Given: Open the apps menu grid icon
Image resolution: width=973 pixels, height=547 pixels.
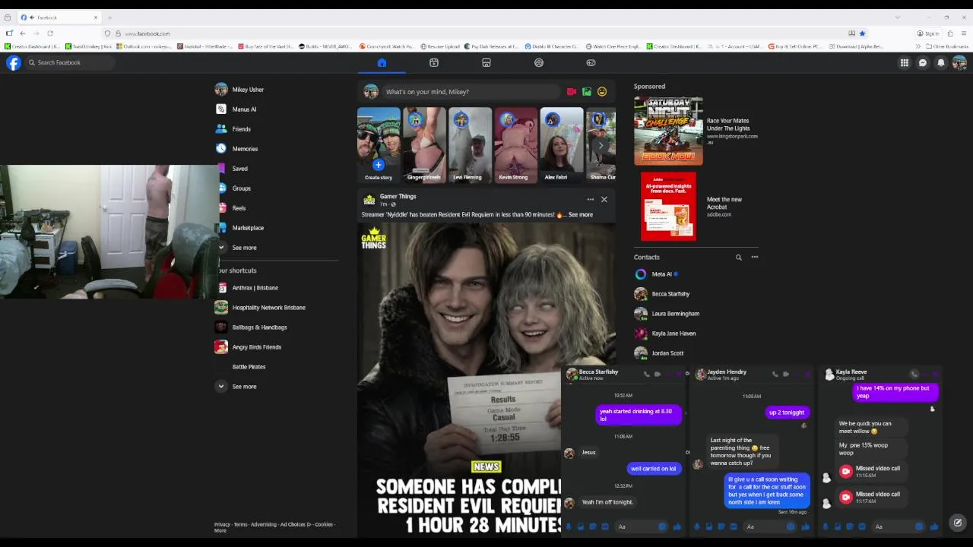Looking at the screenshot, I should click(x=905, y=63).
